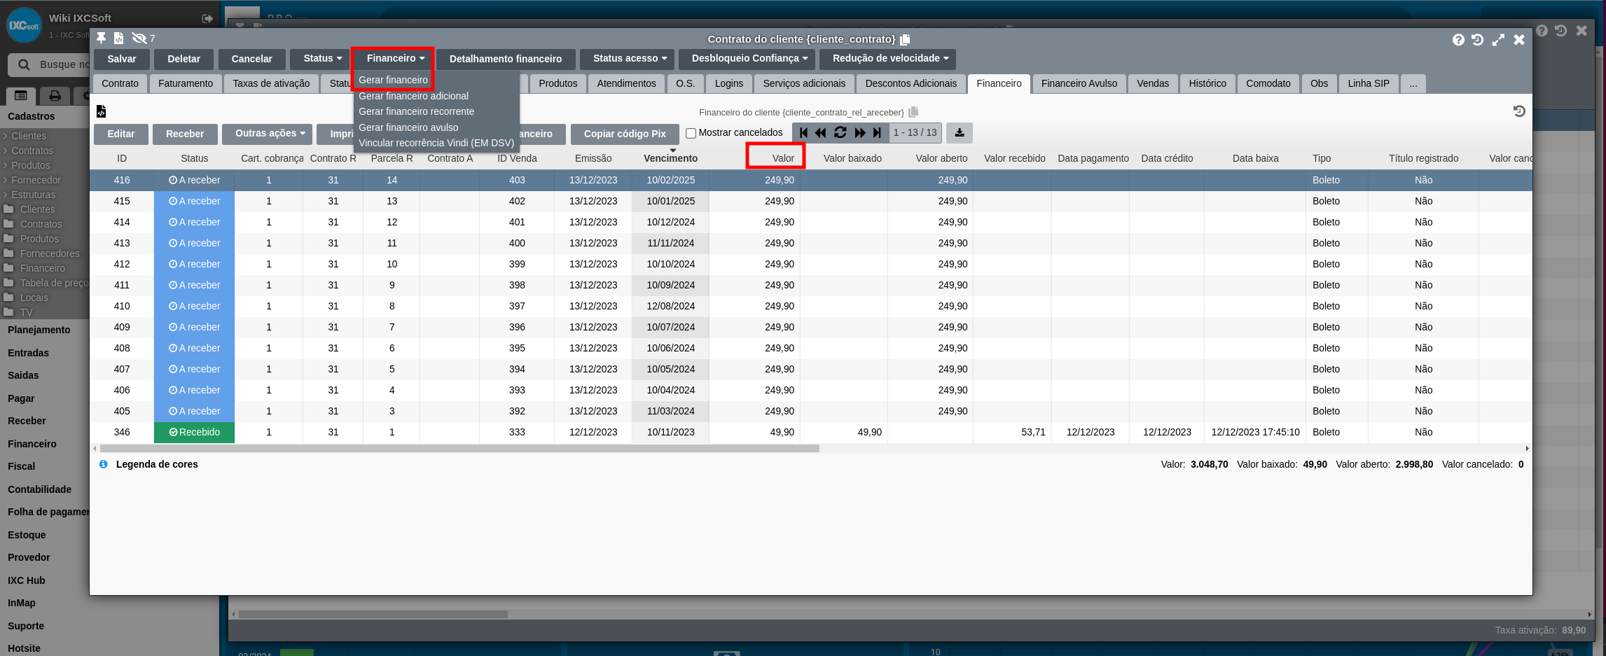
Task: Download the financial records grid
Action: tap(960, 133)
